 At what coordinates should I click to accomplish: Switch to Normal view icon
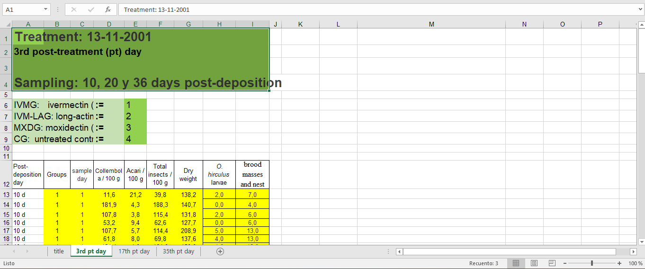click(516, 263)
